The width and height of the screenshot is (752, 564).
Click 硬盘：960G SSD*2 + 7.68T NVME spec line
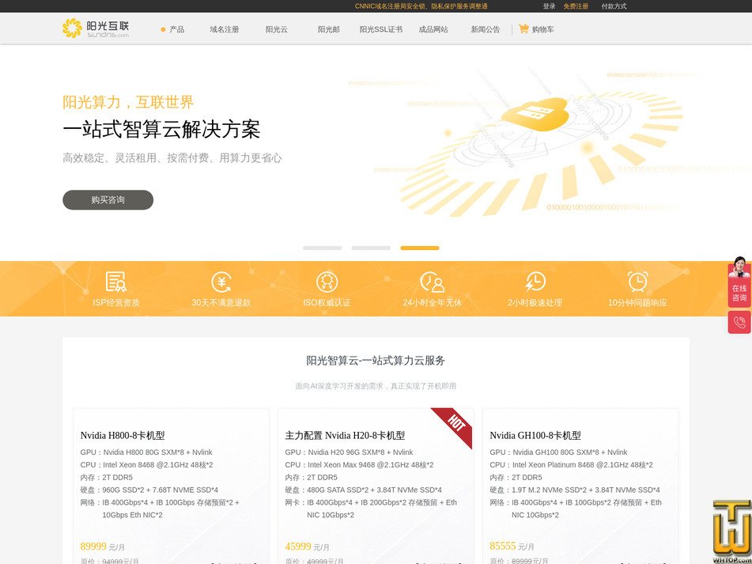149,490
